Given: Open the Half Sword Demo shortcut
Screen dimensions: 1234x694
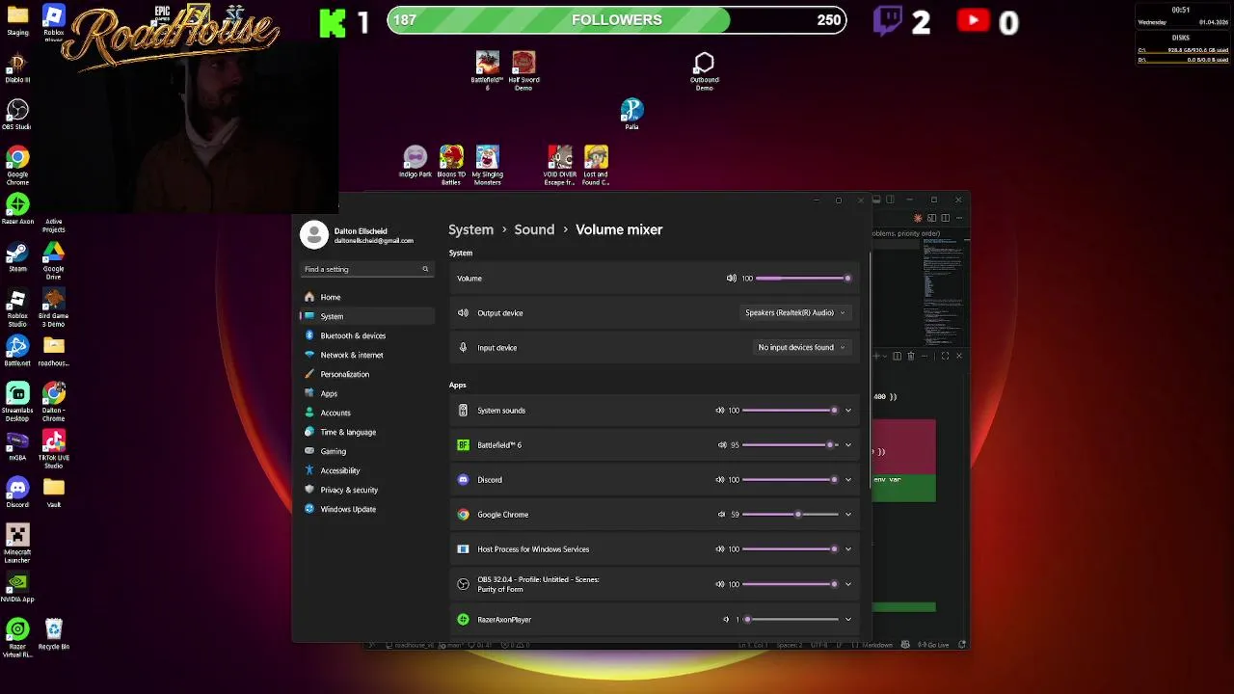Looking at the screenshot, I should (x=523, y=71).
